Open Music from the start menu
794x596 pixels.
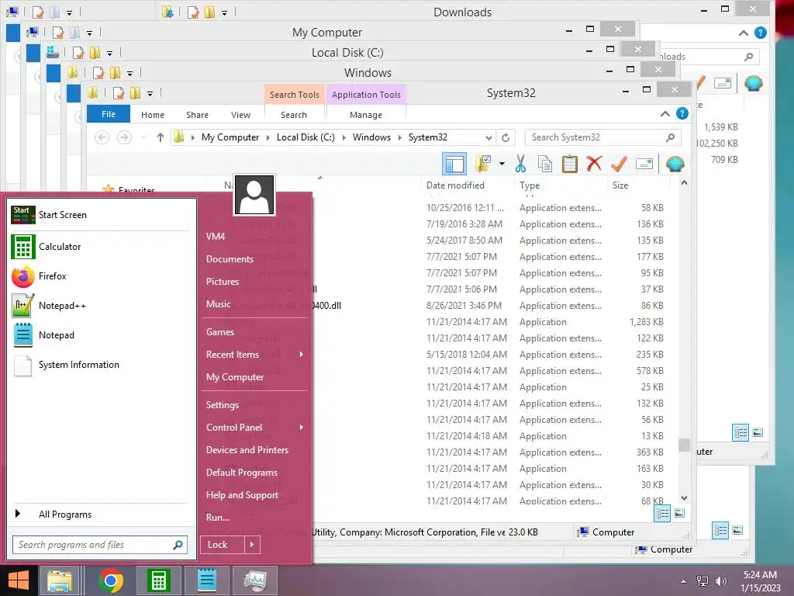tap(218, 303)
